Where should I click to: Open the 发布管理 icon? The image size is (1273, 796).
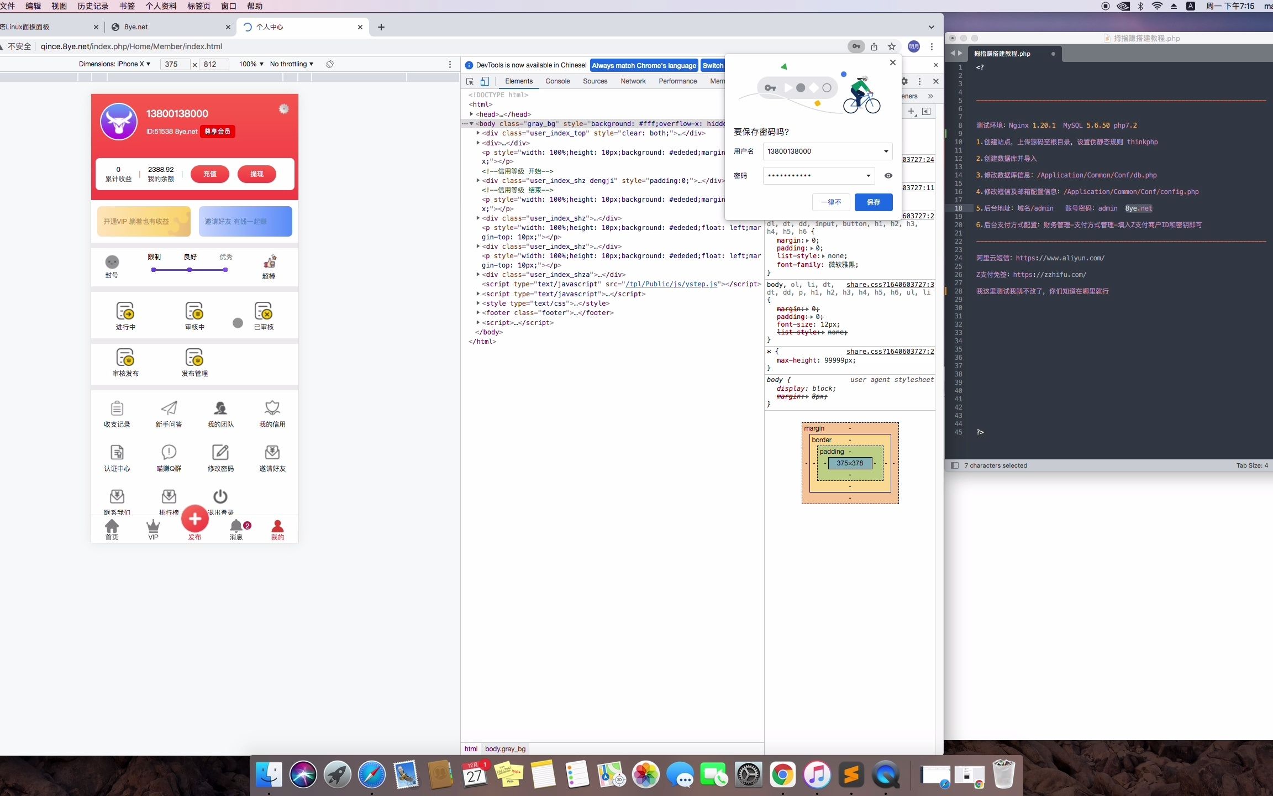(x=194, y=357)
